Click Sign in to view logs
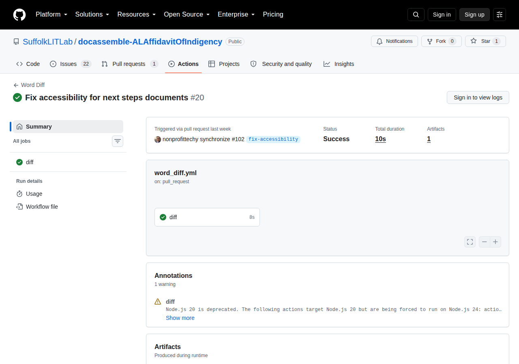The height and width of the screenshot is (364, 519). pos(478,97)
